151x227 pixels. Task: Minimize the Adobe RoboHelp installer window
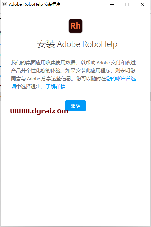click(112, 4)
